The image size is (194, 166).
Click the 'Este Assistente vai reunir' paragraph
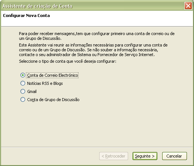point(93,50)
